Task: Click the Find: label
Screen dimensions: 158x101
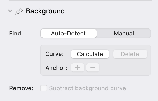Action: [x=16, y=33]
